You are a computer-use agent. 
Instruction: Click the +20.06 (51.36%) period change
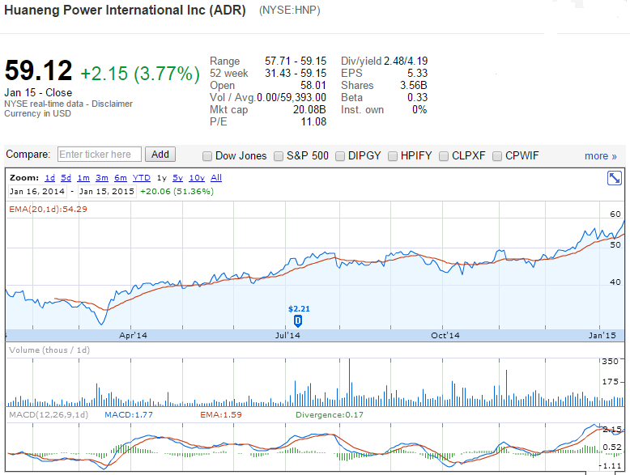(x=177, y=192)
